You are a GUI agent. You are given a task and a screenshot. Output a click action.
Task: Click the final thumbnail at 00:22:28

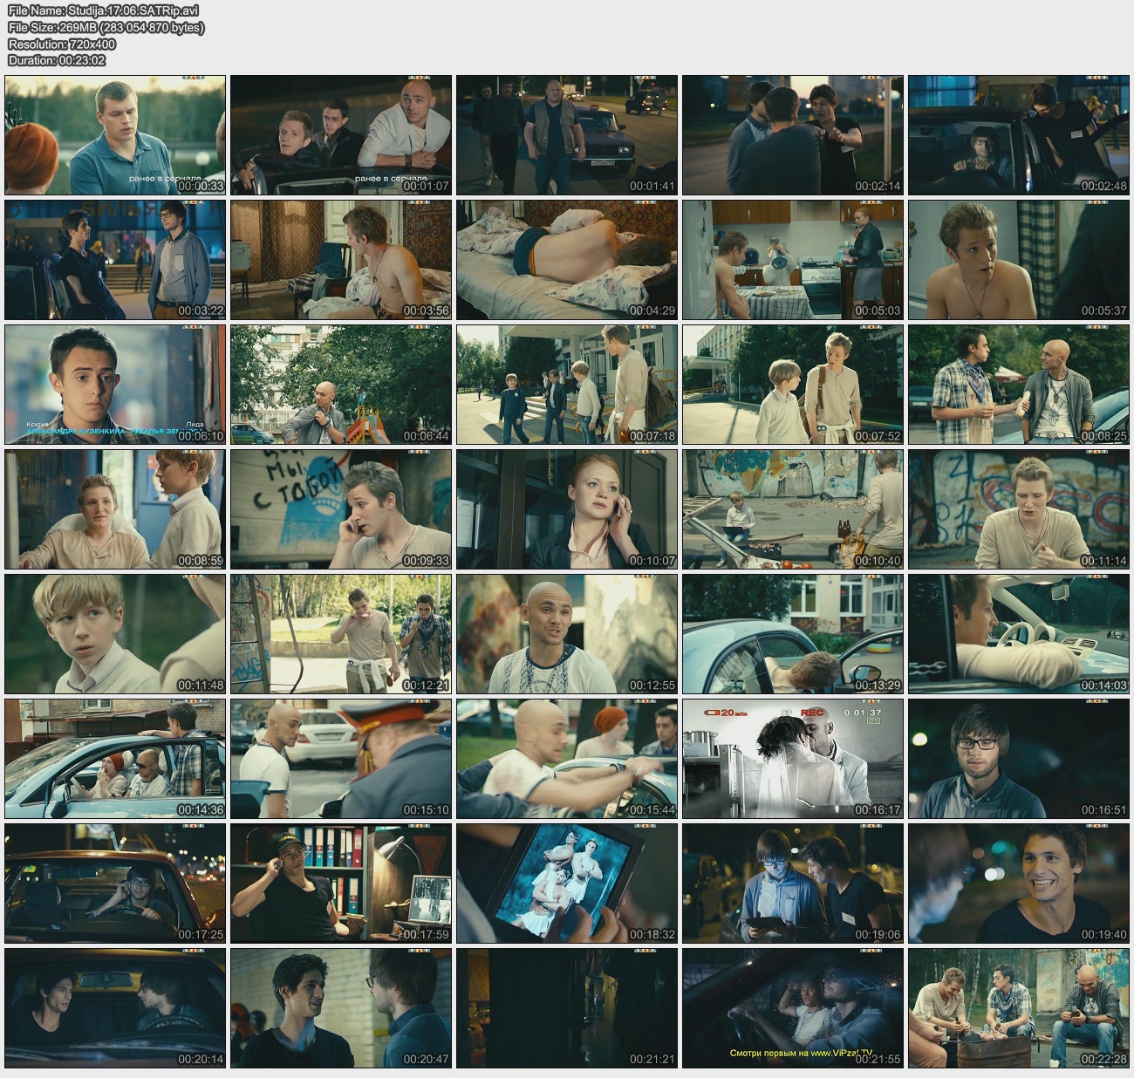pos(1018,1008)
